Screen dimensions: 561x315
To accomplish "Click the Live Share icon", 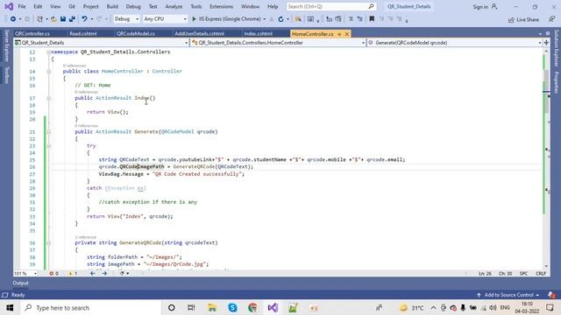I will point(511,19).
